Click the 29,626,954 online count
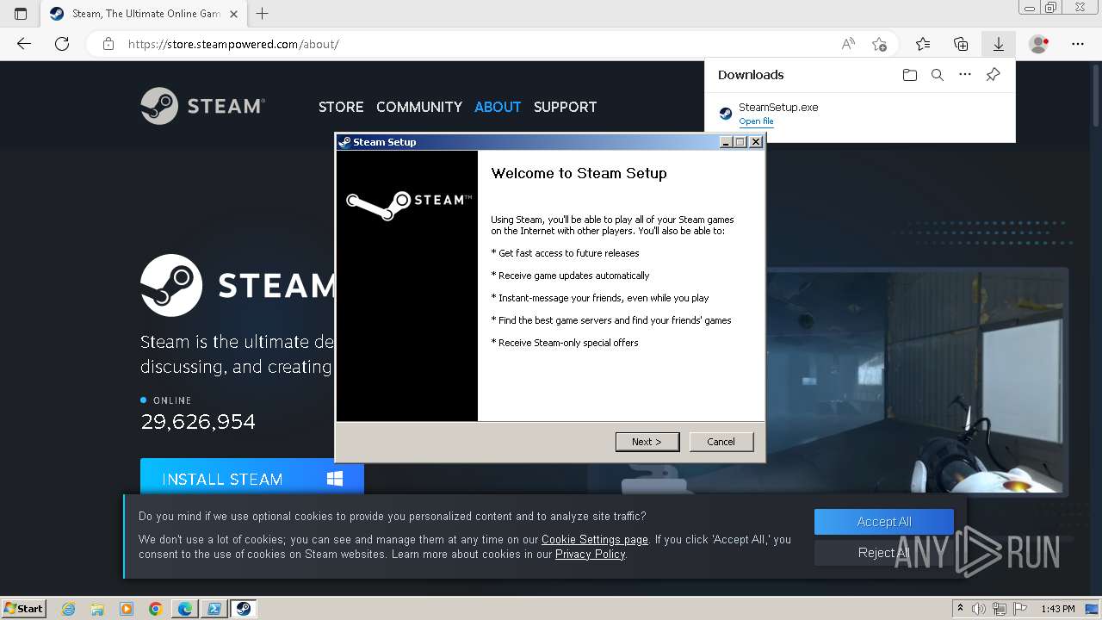Image resolution: width=1102 pixels, height=620 pixels. (198, 422)
